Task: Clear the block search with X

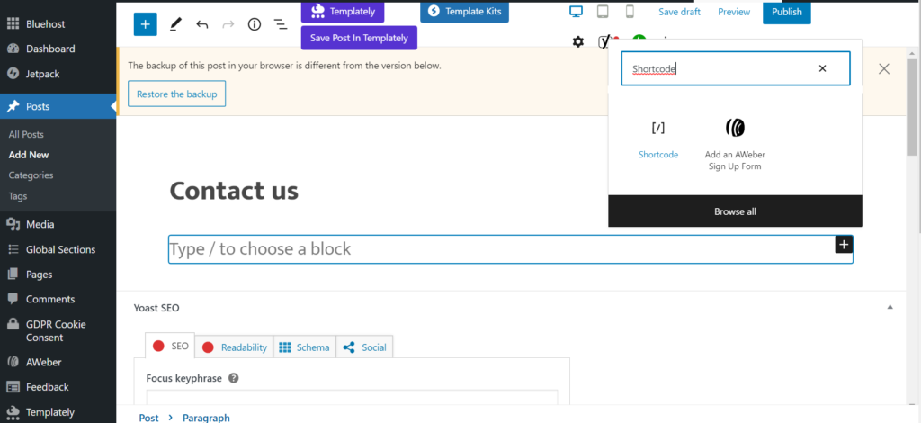Action: point(822,68)
